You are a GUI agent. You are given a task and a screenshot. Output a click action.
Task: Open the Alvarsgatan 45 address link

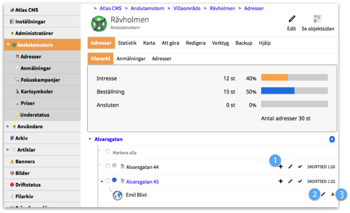pos(142,182)
